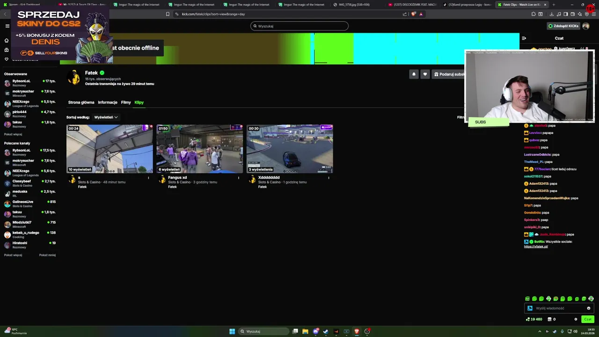Open browser downloads icon
The image size is (599, 337).
(552, 14)
